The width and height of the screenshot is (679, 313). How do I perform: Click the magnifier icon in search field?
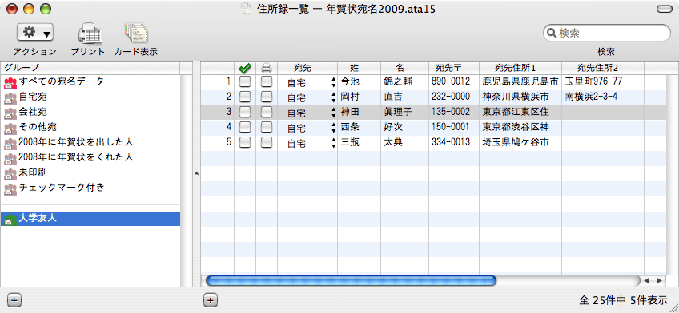pos(552,33)
